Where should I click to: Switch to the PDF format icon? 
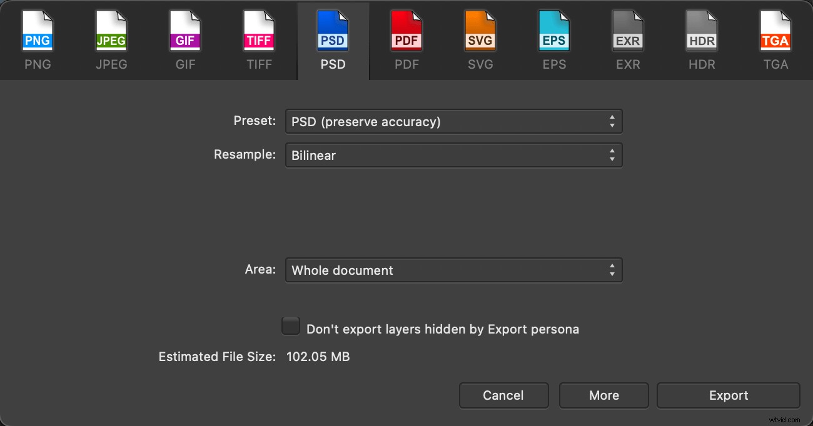(406, 30)
